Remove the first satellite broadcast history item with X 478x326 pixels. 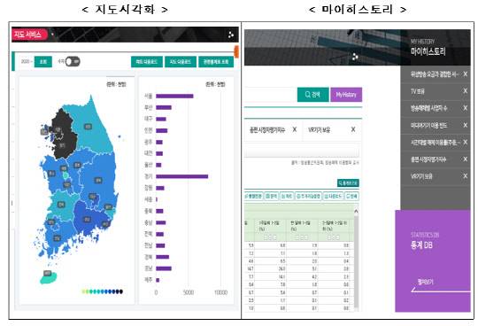pyautogui.click(x=466, y=74)
